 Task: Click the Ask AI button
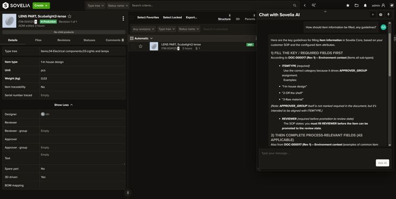click(x=382, y=163)
